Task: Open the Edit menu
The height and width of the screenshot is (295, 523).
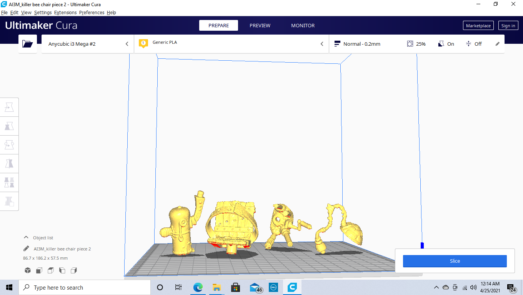Action: coord(14,12)
